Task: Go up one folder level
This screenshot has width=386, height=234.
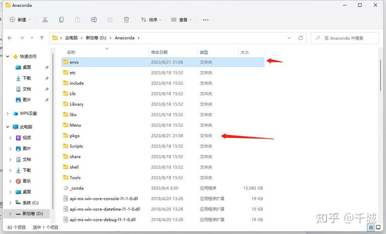Action: point(42,38)
